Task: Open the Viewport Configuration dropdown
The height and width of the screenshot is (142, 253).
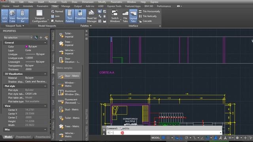Action: click(40, 16)
